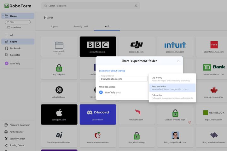Open the Sharing Center
This screenshot has height=151, width=227.
pos(15,145)
